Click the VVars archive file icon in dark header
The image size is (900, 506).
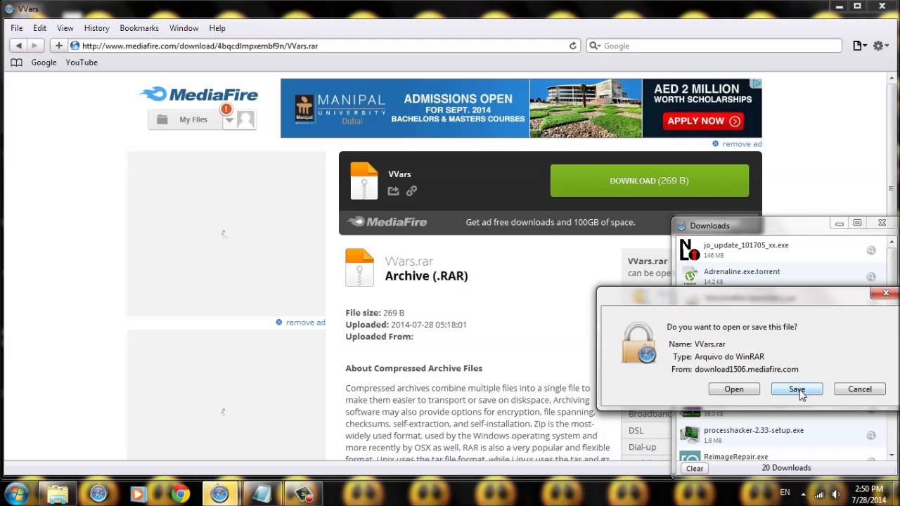coord(364,181)
